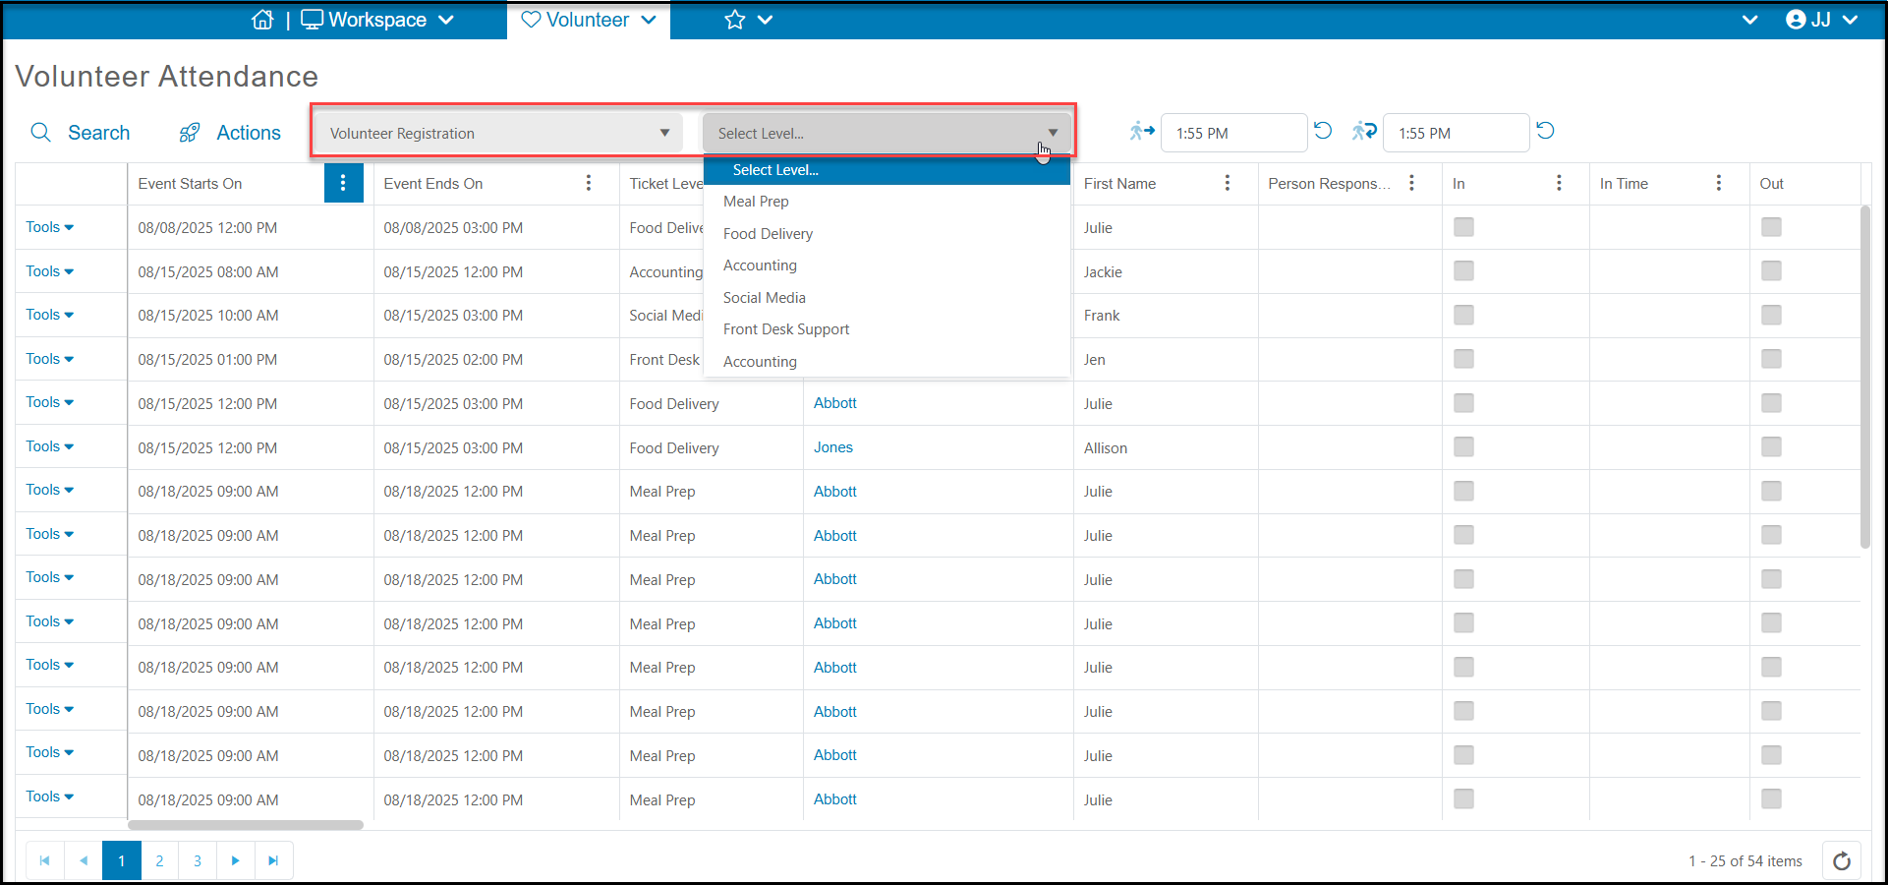Open the Workspace dropdown menu
This screenshot has width=1888, height=885.
tap(377, 20)
